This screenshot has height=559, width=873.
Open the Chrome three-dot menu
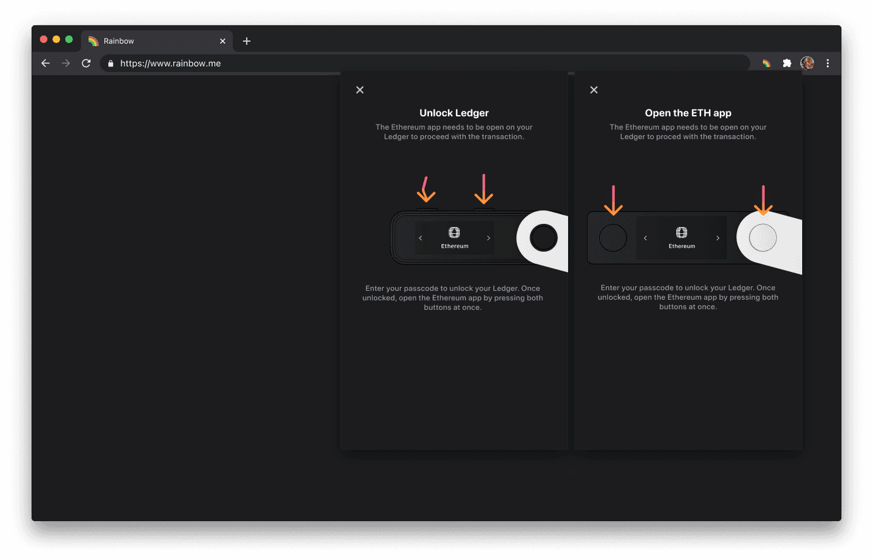(827, 63)
